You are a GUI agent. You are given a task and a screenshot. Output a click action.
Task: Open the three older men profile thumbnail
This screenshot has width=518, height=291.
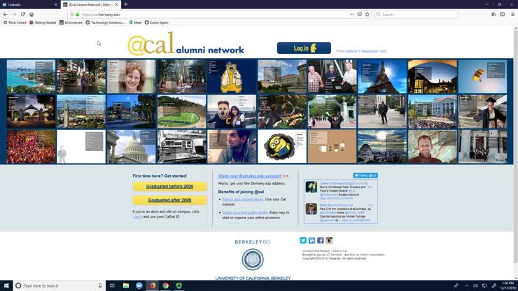click(332, 77)
